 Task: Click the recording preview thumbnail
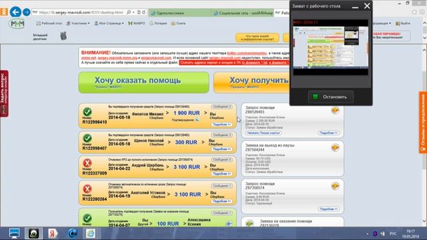(x=331, y=47)
